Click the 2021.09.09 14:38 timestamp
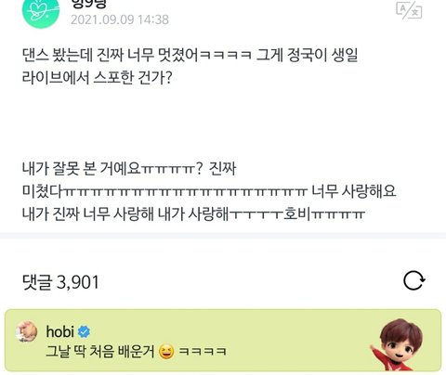 (x=120, y=19)
